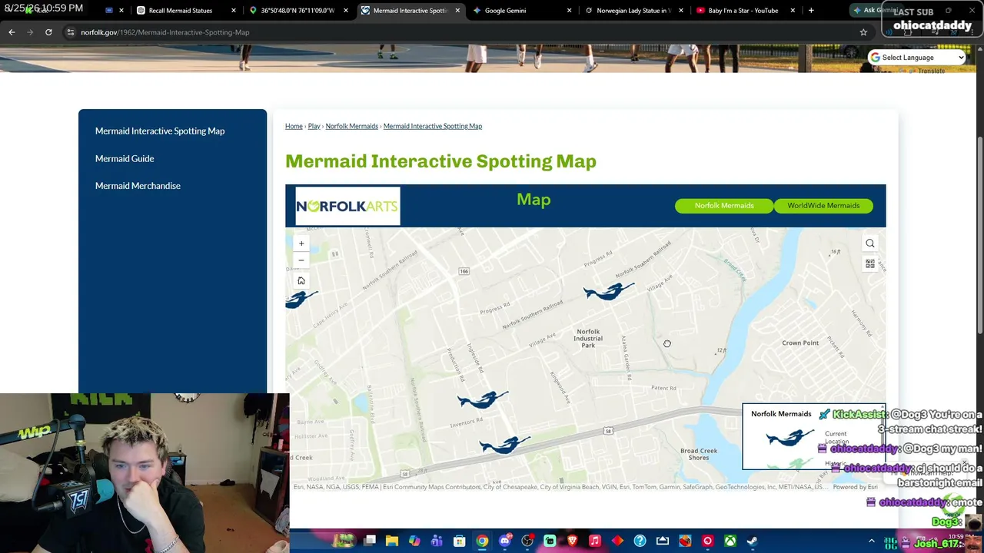Open Google Chrome from the taskbar
The width and height of the screenshot is (984, 553).
tap(482, 541)
